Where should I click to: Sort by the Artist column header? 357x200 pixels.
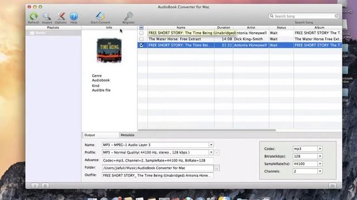(251, 27)
